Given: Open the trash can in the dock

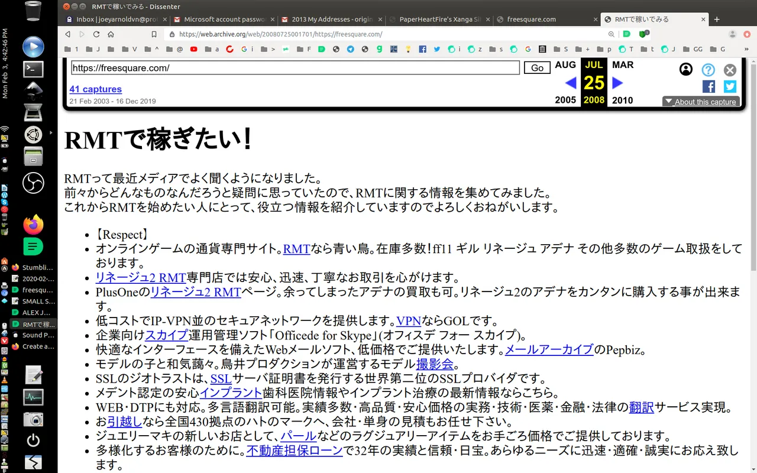Looking at the screenshot, I should [33, 10].
